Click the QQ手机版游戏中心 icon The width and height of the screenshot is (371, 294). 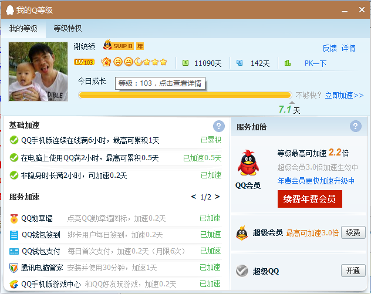click(x=14, y=284)
